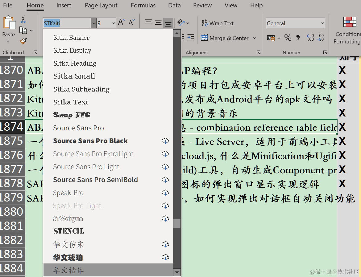Switch to the View tab
This screenshot has height=277, width=361.
pos(231,5)
